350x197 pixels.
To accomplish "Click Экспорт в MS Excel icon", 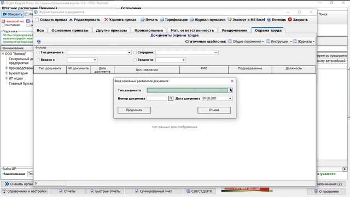I will pyautogui.click(x=230, y=20).
